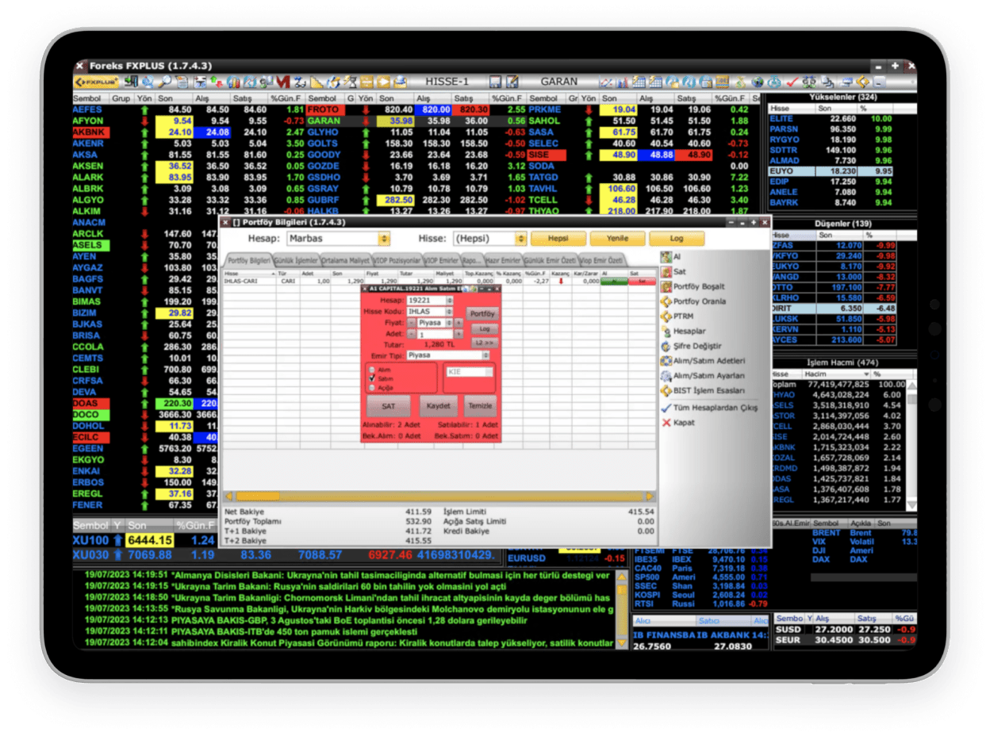Click the FXPLUS logo toolbar button
Viewport: 990px width, 736px height.
point(96,82)
